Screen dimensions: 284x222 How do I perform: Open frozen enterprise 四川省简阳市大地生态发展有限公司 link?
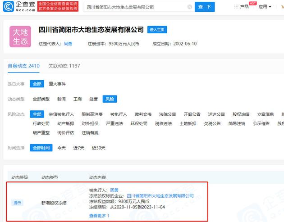(x=160, y=196)
